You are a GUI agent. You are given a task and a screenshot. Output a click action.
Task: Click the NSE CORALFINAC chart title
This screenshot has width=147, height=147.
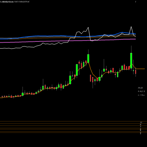pos(22,2)
